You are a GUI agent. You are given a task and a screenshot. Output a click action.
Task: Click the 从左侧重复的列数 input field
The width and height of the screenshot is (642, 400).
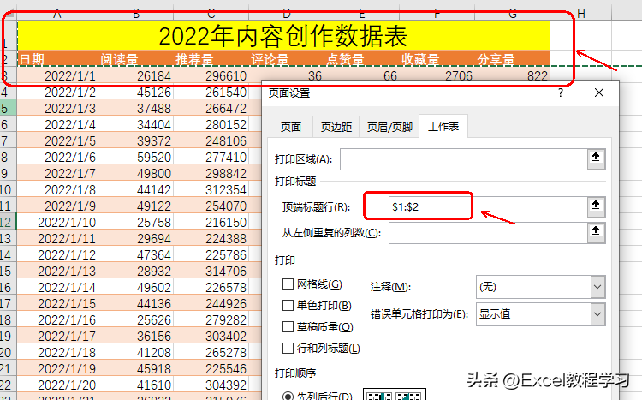(x=489, y=233)
